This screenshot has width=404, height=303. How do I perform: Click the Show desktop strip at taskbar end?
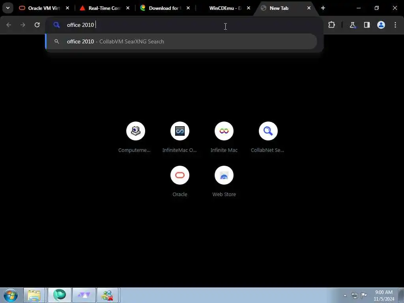click(401, 295)
